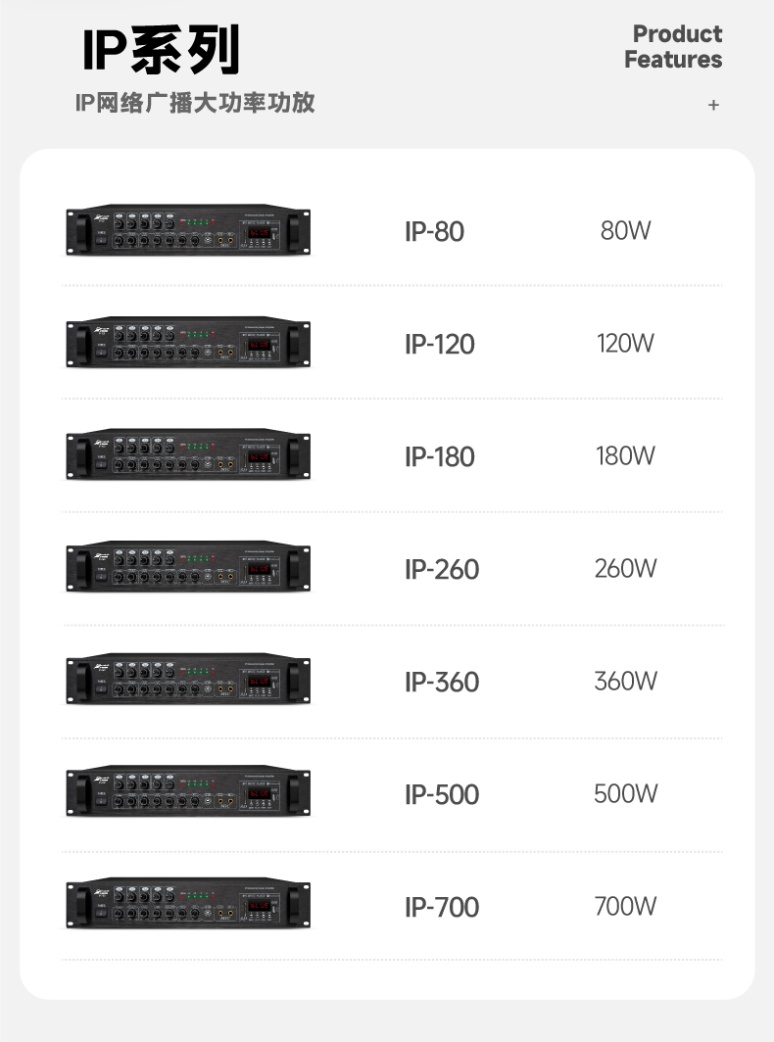Click the IP-500 model label
Screen dimensions: 774x1042
(442, 794)
